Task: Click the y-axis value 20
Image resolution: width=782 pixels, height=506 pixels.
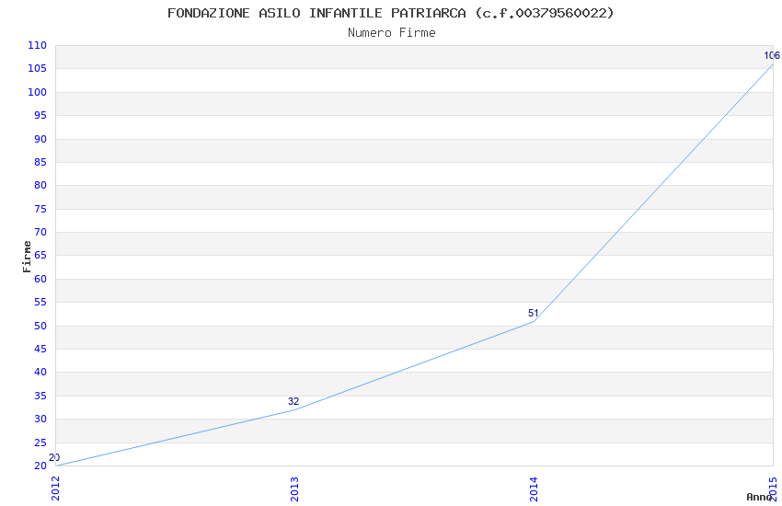Action: pyautogui.click(x=40, y=466)
